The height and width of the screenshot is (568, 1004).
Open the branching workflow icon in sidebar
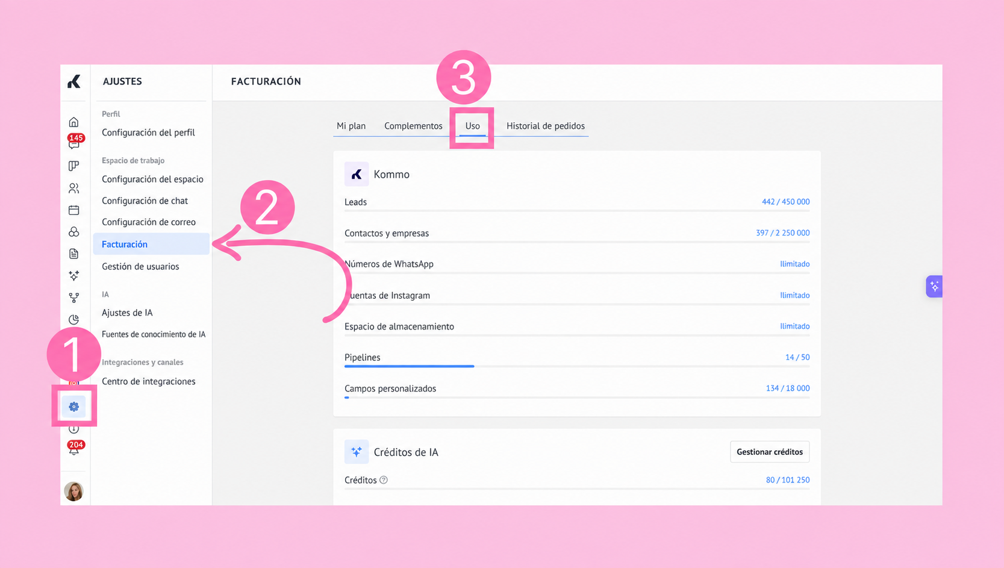(74, 298)
